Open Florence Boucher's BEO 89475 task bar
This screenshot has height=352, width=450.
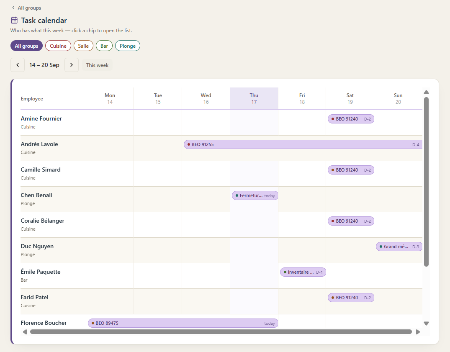pyautogui.click(x=183, y=323)
